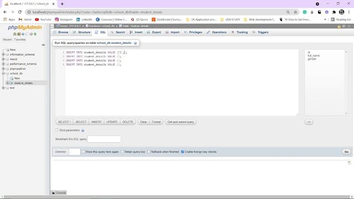Screen dimensions: 354x199
Task: Run the query with Go button
Action: click(x=346, y=152)
